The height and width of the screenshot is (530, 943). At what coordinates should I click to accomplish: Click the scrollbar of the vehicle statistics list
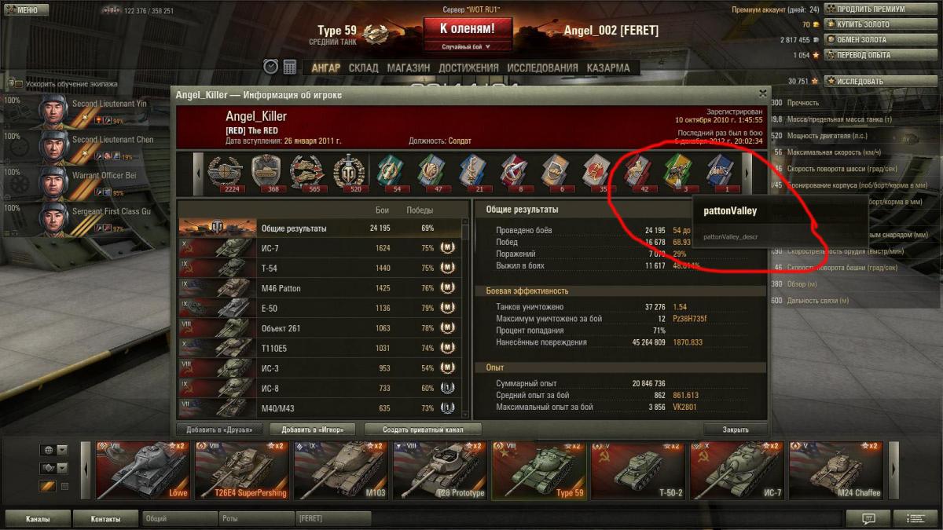click(466, 318)
